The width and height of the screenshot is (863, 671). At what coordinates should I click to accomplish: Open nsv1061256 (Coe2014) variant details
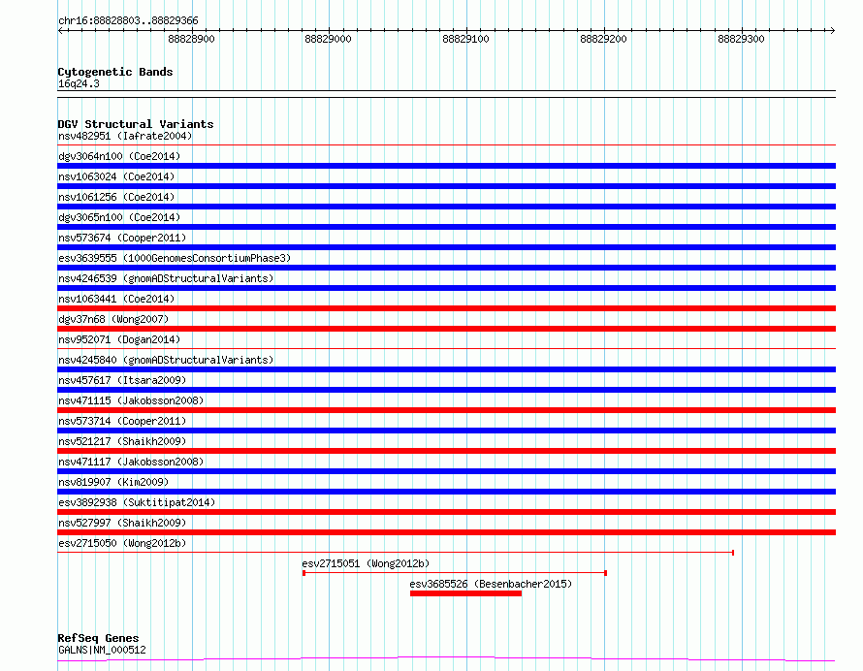(x=116, y=197)
